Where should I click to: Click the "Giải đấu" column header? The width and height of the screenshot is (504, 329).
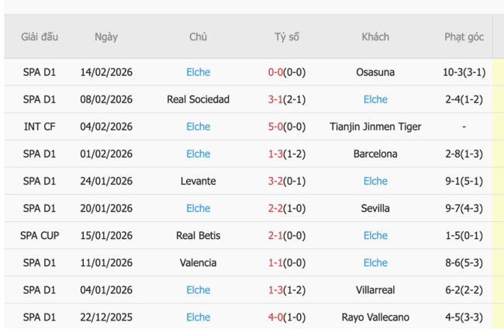pyautogui.click(x=40, y=36)
